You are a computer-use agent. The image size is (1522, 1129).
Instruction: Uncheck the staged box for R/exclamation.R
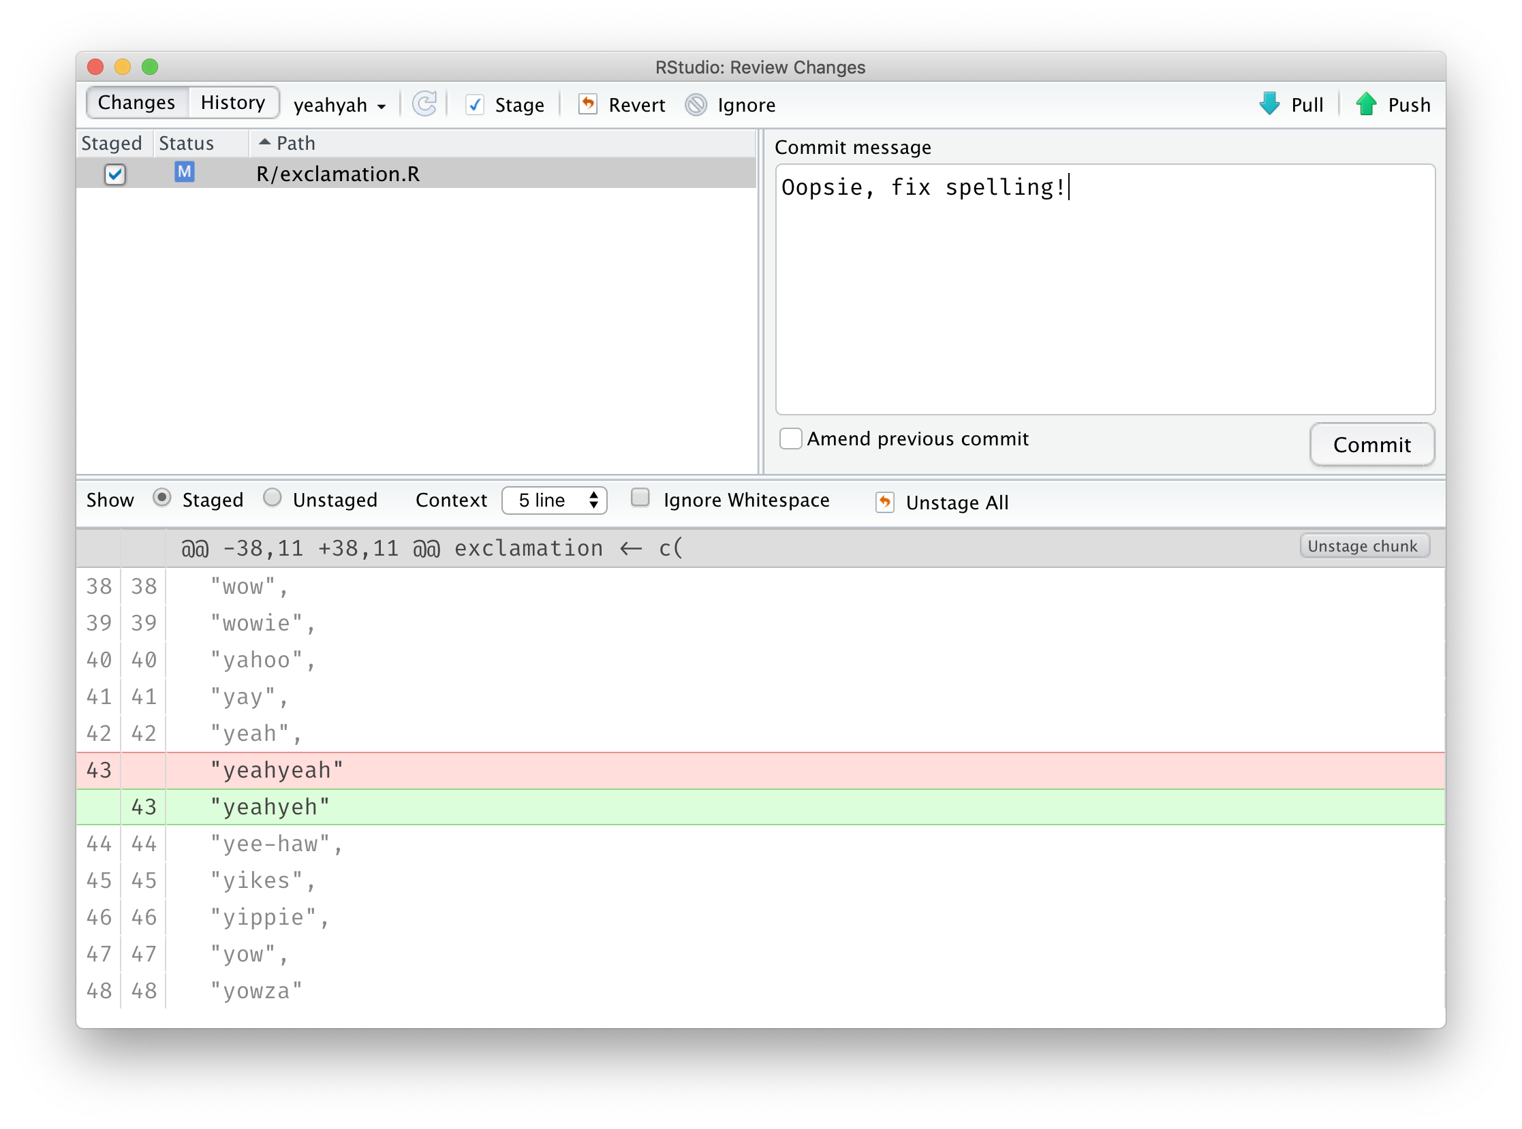tap(115, 174)
